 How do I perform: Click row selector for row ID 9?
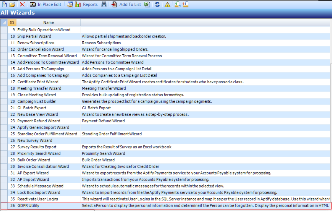pos(4,30)
